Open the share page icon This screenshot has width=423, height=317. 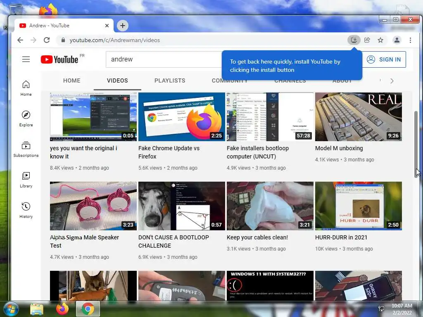(x=367, y=40)
